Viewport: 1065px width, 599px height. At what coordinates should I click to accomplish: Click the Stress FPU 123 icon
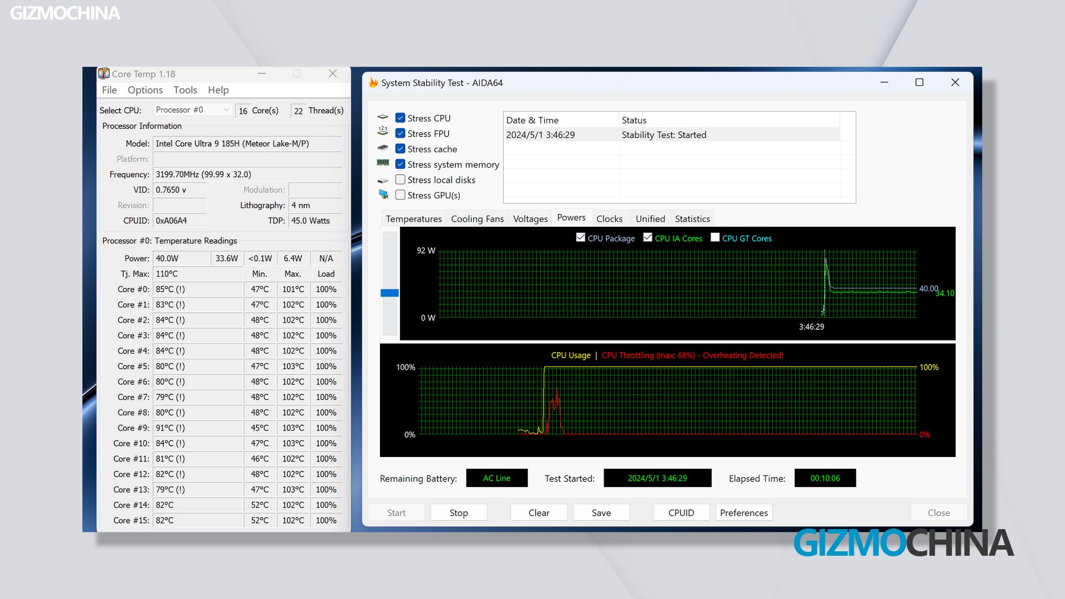[383, 131]
